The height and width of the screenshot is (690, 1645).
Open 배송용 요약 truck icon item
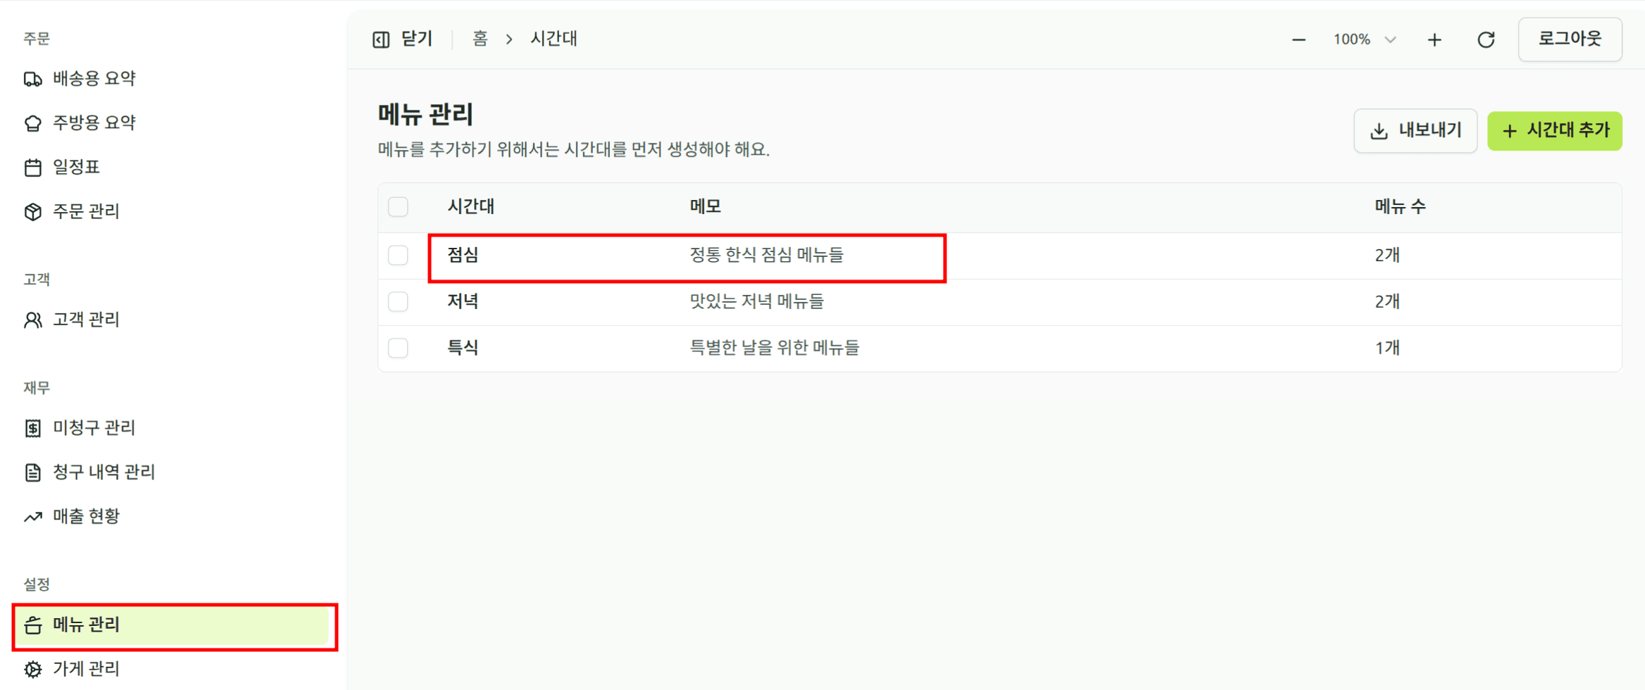(80, 78)
